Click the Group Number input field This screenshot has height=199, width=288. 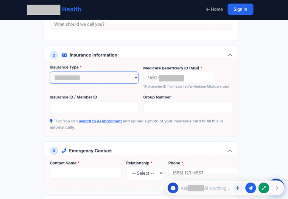pos(187,107)
